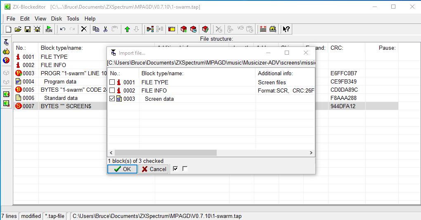421x220 pixels.
Task: Run the tape with green RUN icon
Action: (x=49, y=29)
